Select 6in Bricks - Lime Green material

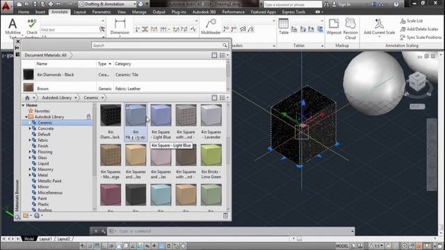click(211, 155)
